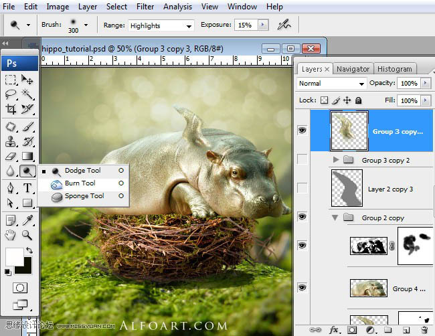Open the Filter menu
Viewport: 435px width, 336px height.
tap(145, 7)
